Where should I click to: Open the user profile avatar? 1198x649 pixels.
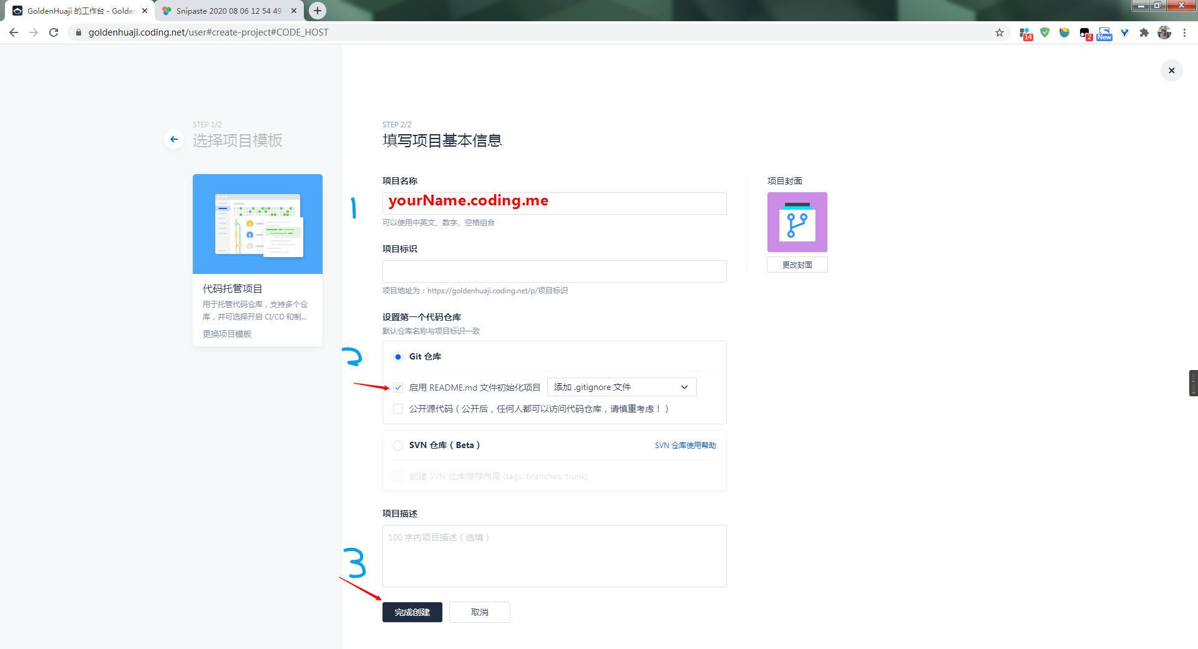point(1164,32)
